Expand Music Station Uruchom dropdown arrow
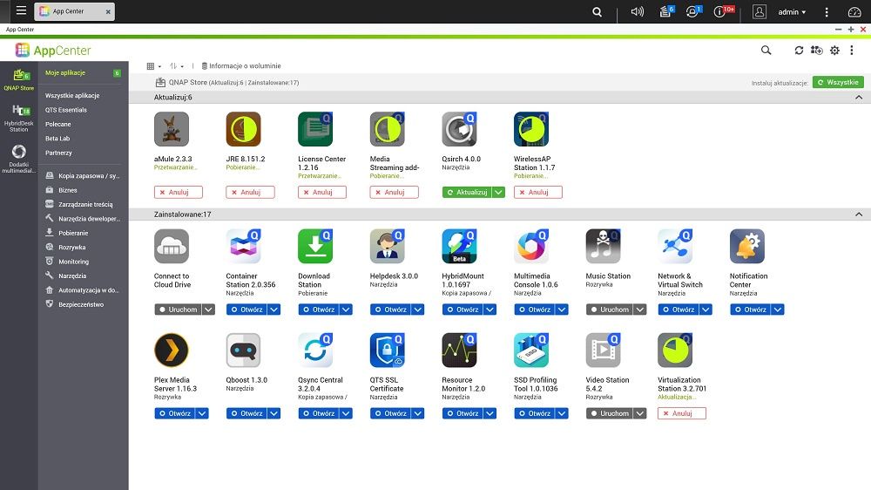 (x=640, y=310)
